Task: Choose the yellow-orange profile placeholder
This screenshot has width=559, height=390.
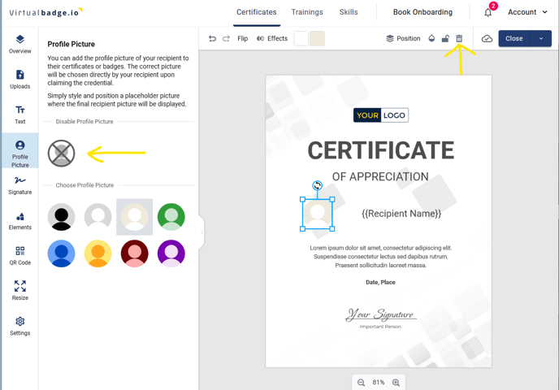Action: coord(98,253)
